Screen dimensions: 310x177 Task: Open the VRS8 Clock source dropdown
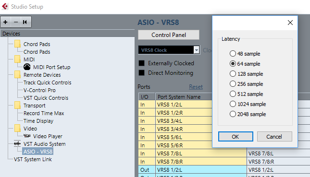(196, 50)
